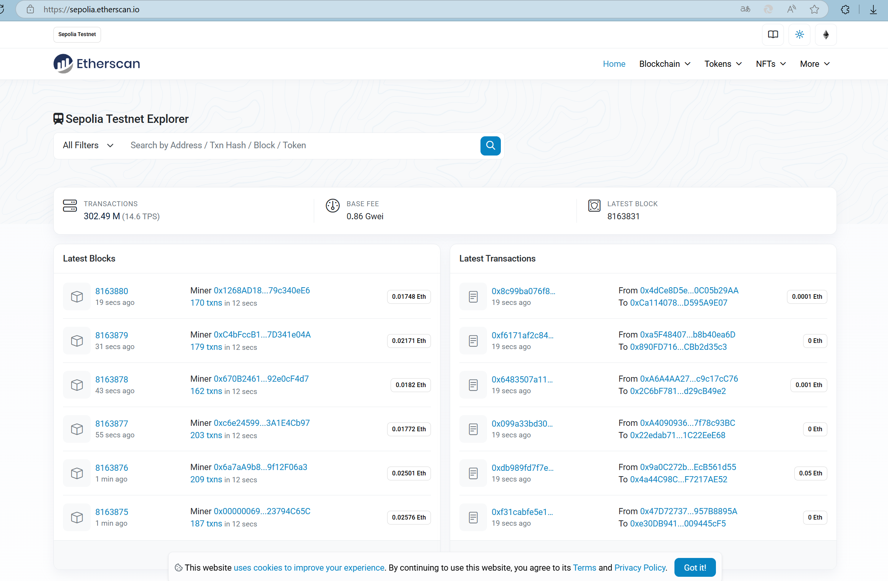
Task: Open To address 0x2C6bF781...d29cB49e2
Action: (x=678, y=391)
